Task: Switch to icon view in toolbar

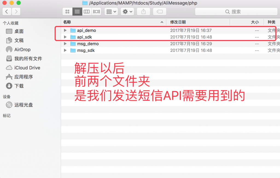Action: pos(67,11)
